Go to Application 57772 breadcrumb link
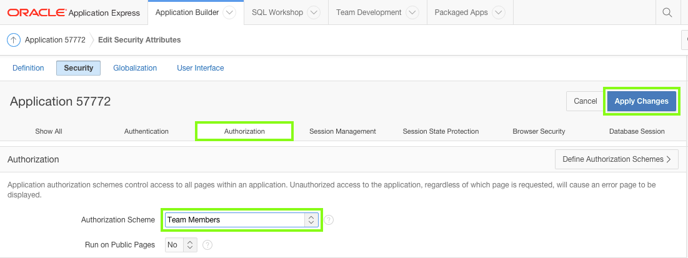The width and height of the screenshot is (688, 258). 55,40
